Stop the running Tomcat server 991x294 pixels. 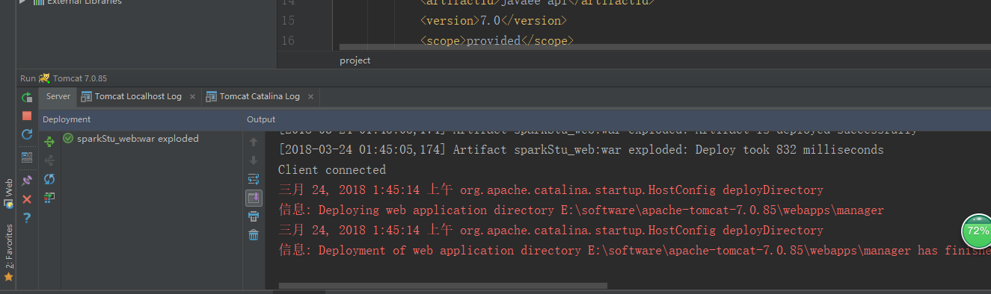pyautogui.click(x=27, y=116)
